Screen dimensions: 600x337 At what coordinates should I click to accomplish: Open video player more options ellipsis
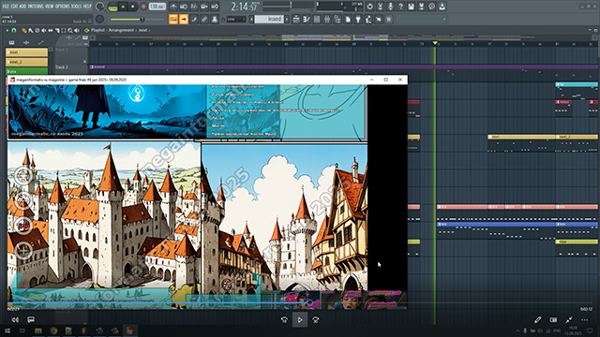(584, 320)
